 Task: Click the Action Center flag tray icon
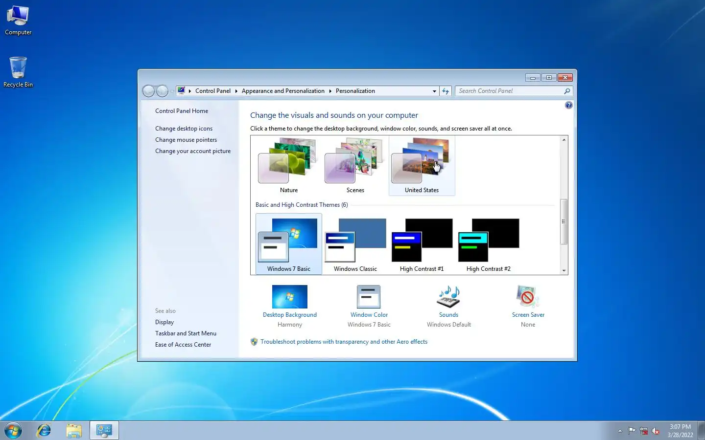(x=632, y=431)
